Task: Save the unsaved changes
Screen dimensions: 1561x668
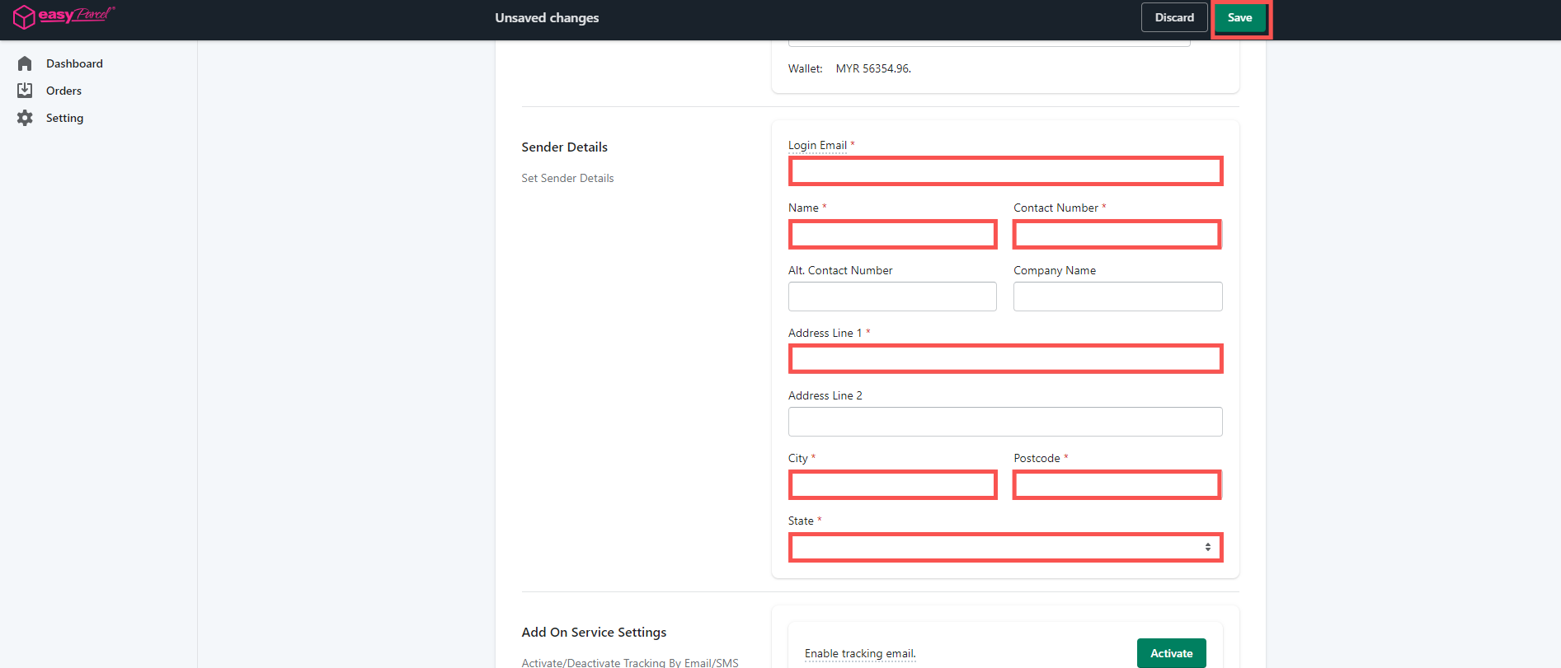Action: (x=1239, y=17)
